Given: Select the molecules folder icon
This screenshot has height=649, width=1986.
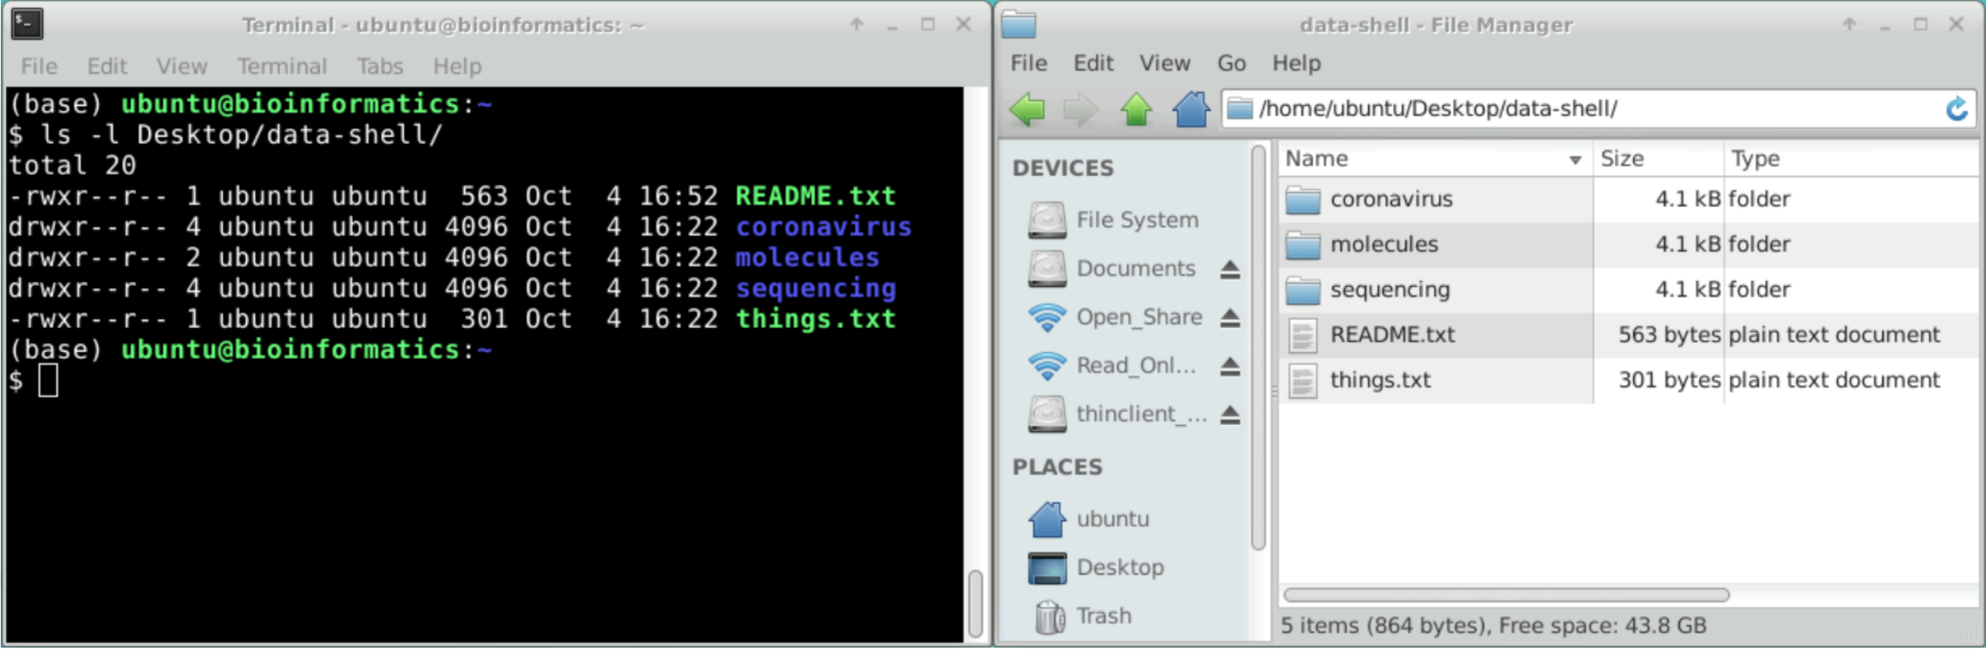Looking at the screenshot, I should (x=1303, y=244).
